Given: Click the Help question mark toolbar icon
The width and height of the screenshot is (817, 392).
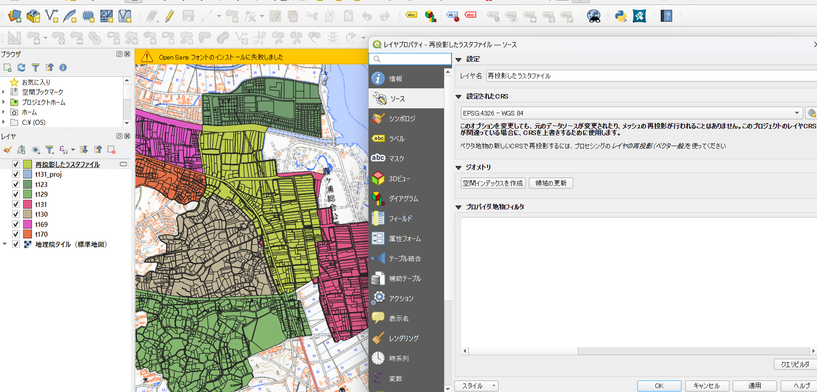Looking at the screenshot, I should pyautogui.click(x=666, y=16).
